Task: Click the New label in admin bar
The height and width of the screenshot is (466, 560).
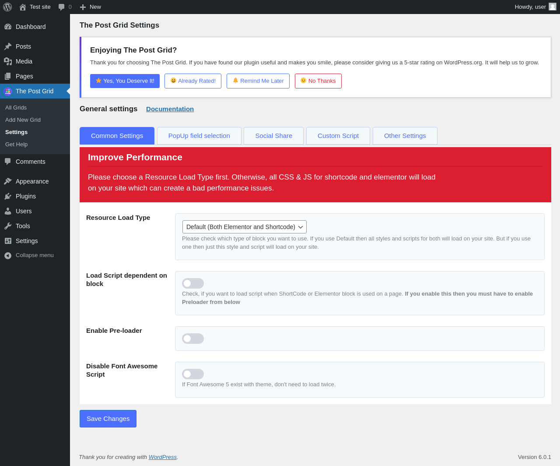Action: click(x=95, y=7)
